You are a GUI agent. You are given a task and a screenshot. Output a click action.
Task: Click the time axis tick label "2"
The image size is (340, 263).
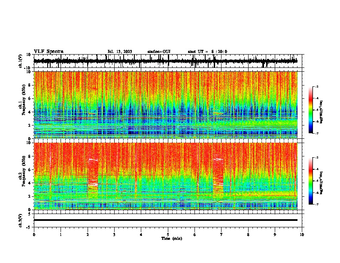tap(88, 235)
